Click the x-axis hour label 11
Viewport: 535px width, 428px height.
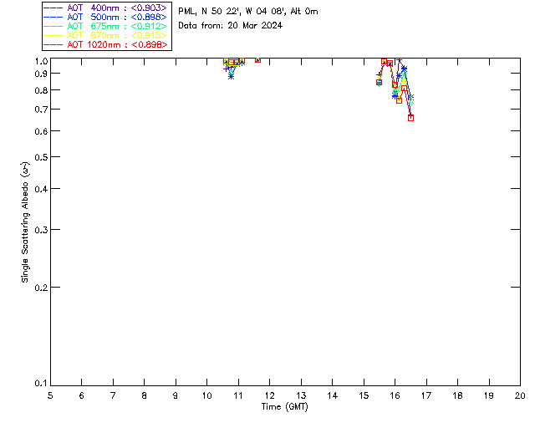[x=238, y=396]
